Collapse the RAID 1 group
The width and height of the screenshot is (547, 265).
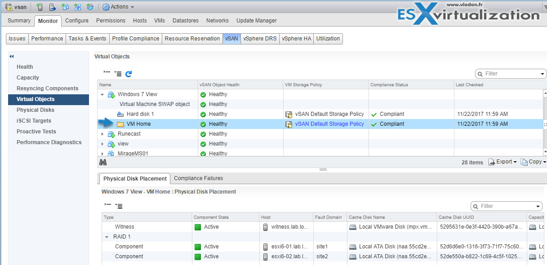pos(107,237)
